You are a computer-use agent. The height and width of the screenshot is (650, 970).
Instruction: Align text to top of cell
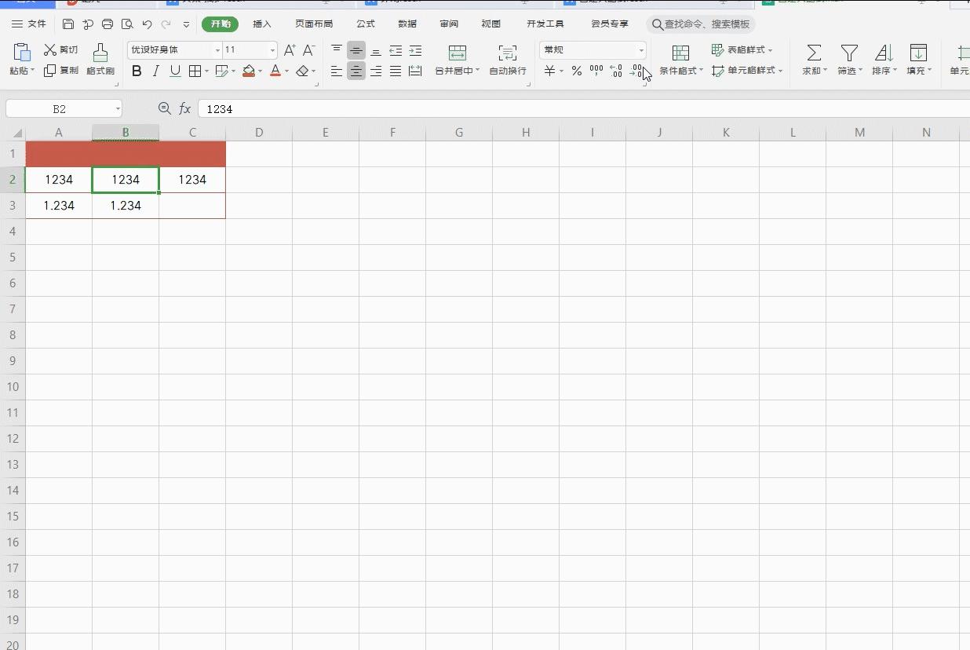pyautogui.click(x=337, y=50)
